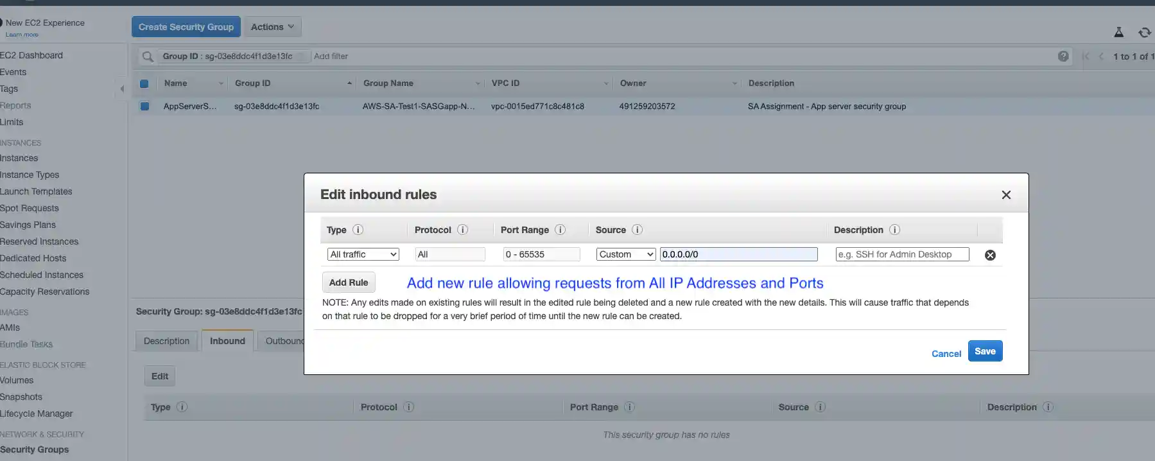The width and height of the screenshot is (1155, 461).
Task: Click the Add filter field
Action: tap(331, 57)
